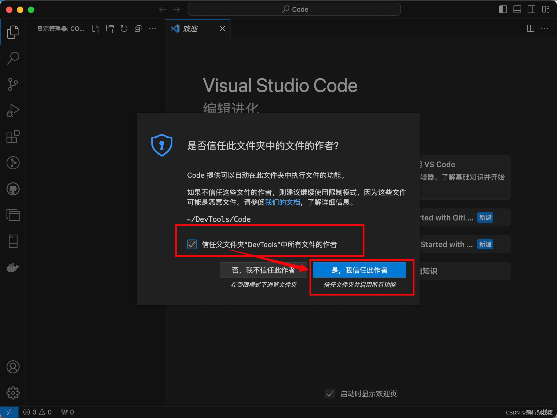This screenshot has width=557, height=418.
Task: Open the Started with GitL... walkthrough item
Action: tap(465, 217)
